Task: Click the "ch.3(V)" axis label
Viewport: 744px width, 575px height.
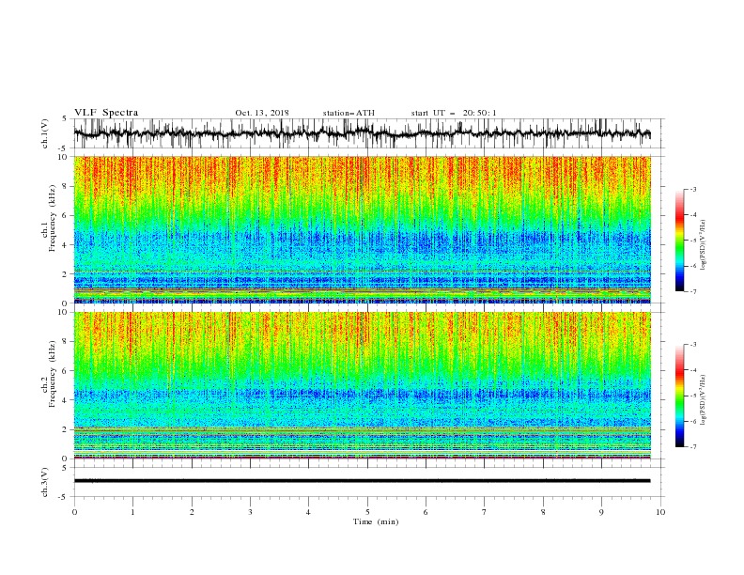Action: pyautogui.click(x=46, y=482)
